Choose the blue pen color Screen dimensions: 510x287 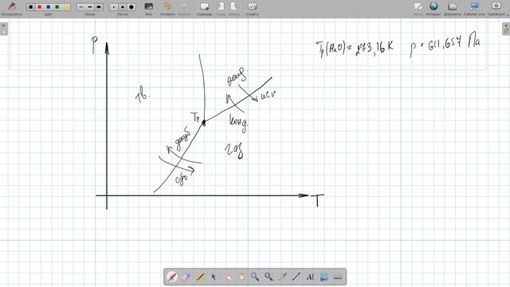tap(49, 7)
